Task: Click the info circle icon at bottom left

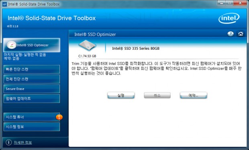Action: click(8, 142)
